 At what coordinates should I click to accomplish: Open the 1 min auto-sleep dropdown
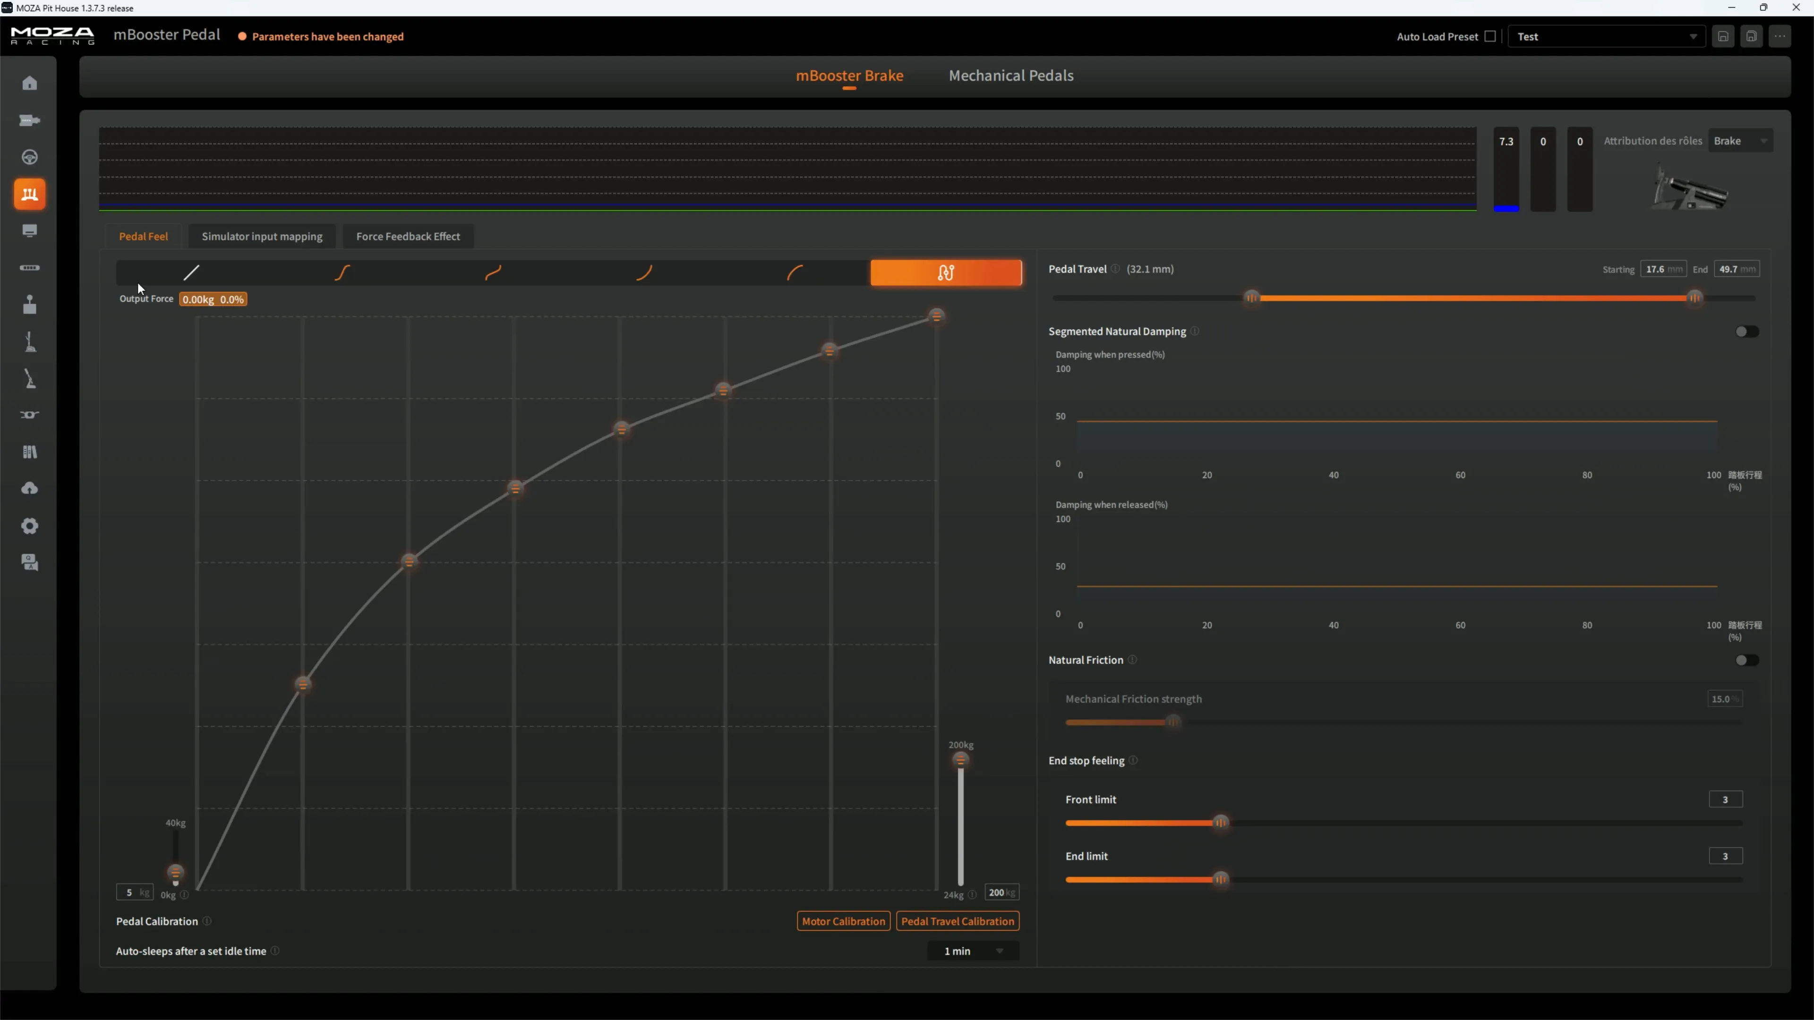[x=973, y=951]
